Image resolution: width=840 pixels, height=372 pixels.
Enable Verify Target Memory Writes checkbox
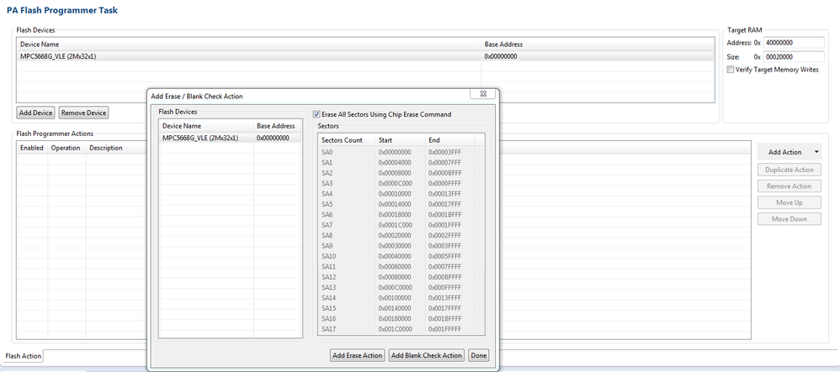click(731, 70)
